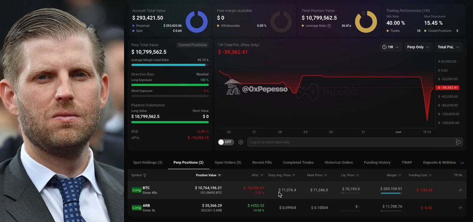Viewport: 473px width, 222px height.
Task: Click the Long badge on ARB row
Action: pyautogui.click(x=136, y=208)
